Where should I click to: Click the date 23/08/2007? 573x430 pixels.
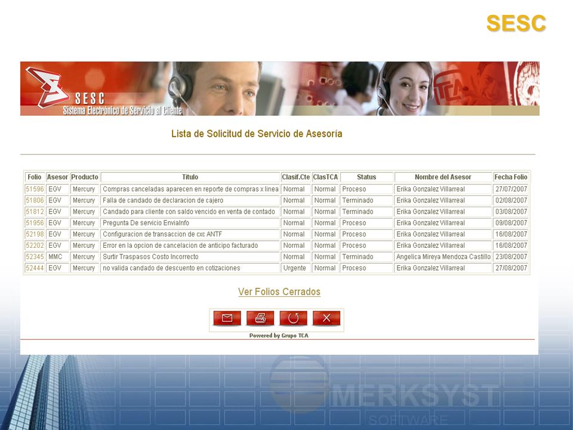(x=512, y=257)
